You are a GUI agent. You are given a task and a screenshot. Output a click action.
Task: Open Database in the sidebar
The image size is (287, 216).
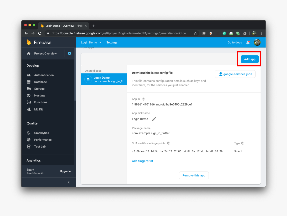click(40, 82)
